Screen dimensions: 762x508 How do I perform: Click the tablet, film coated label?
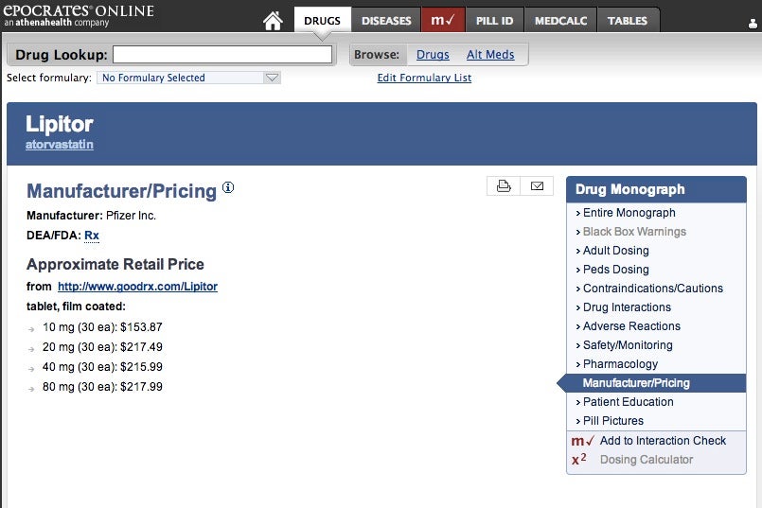pyautogui.click(x=76, y=307)
